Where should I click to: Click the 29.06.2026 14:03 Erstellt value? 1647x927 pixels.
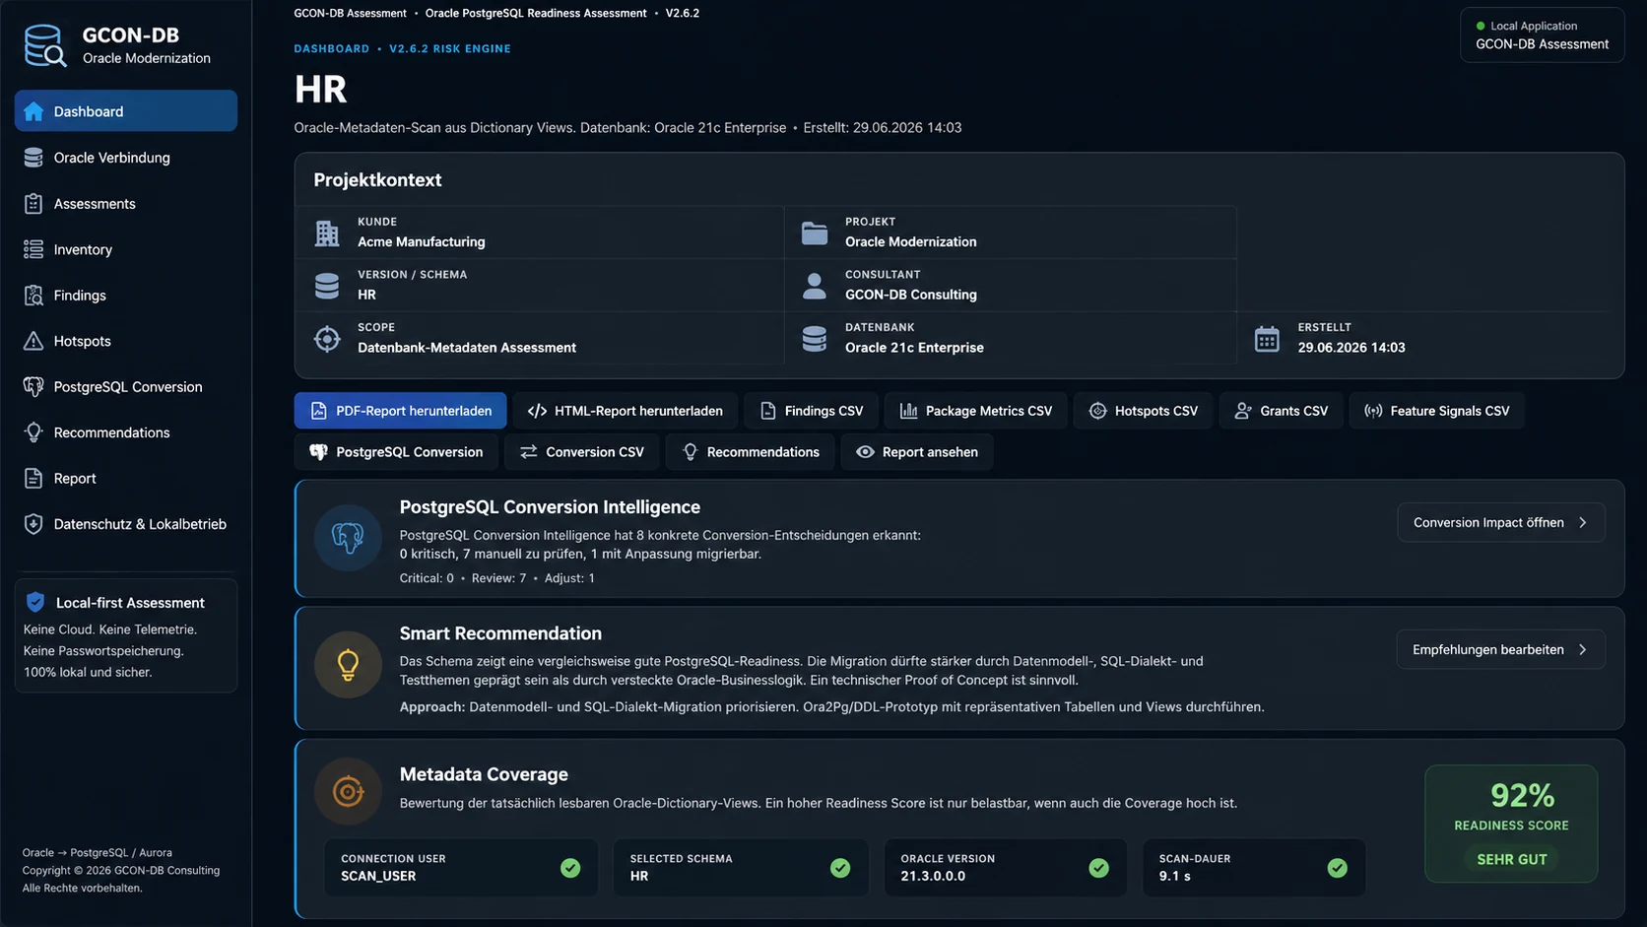1351,348
